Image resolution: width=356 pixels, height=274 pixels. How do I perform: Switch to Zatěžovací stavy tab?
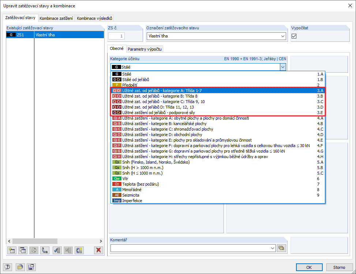click(x=20, y=18)
